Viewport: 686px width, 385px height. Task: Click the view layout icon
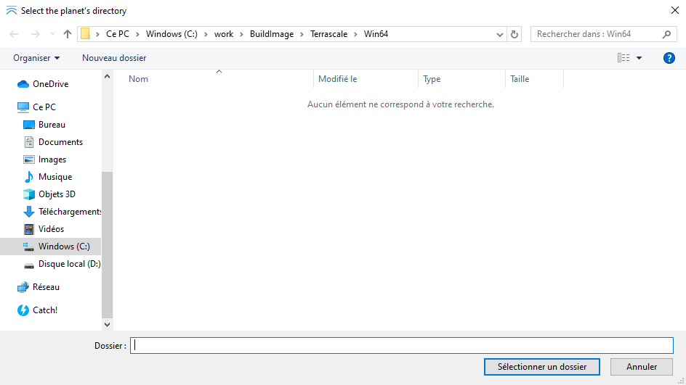[x=624, y=58]
